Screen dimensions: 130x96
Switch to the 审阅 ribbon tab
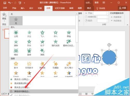click(71, 8)
